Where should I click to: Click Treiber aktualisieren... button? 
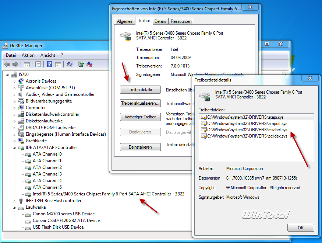pyautogui.click(x=140, y=103)
